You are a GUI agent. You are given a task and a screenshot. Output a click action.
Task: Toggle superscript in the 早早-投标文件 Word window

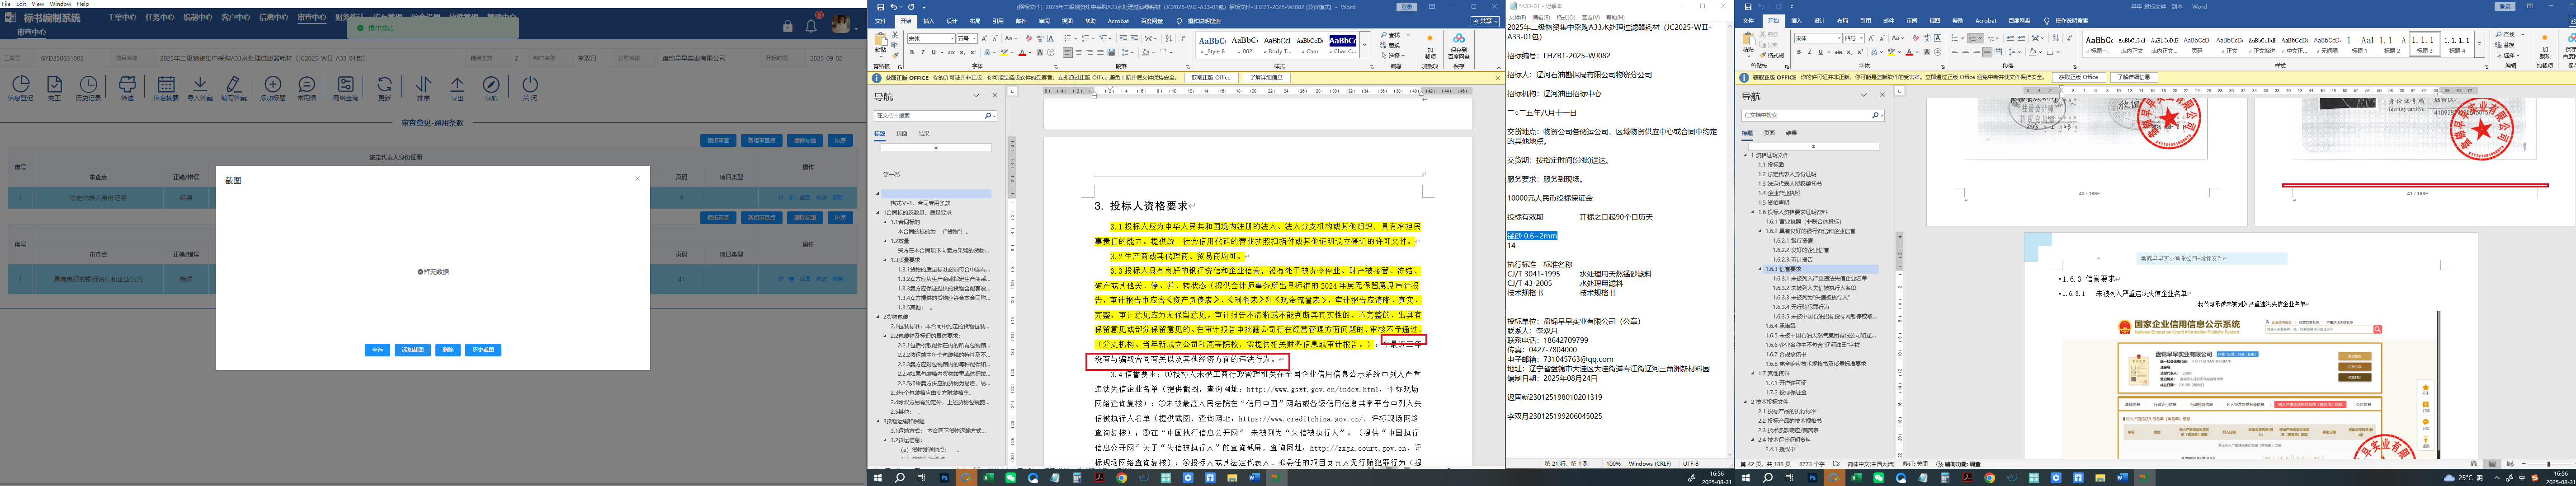[1861, 52]
